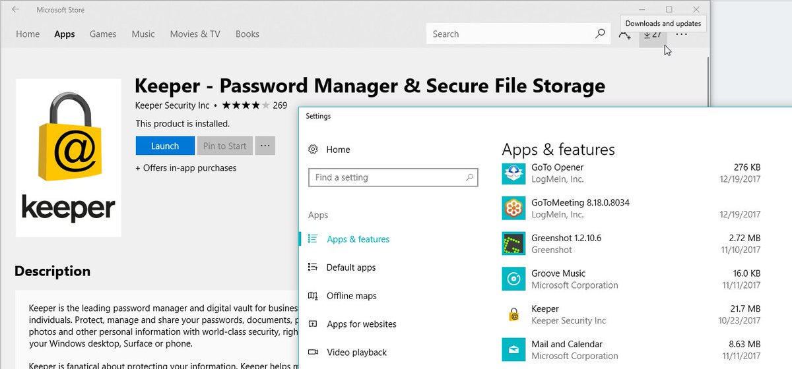The width and height of the screenshot is (792, 369).
Task: Open the Store See more ellipsis menu
Action: (x=682, y=34)
